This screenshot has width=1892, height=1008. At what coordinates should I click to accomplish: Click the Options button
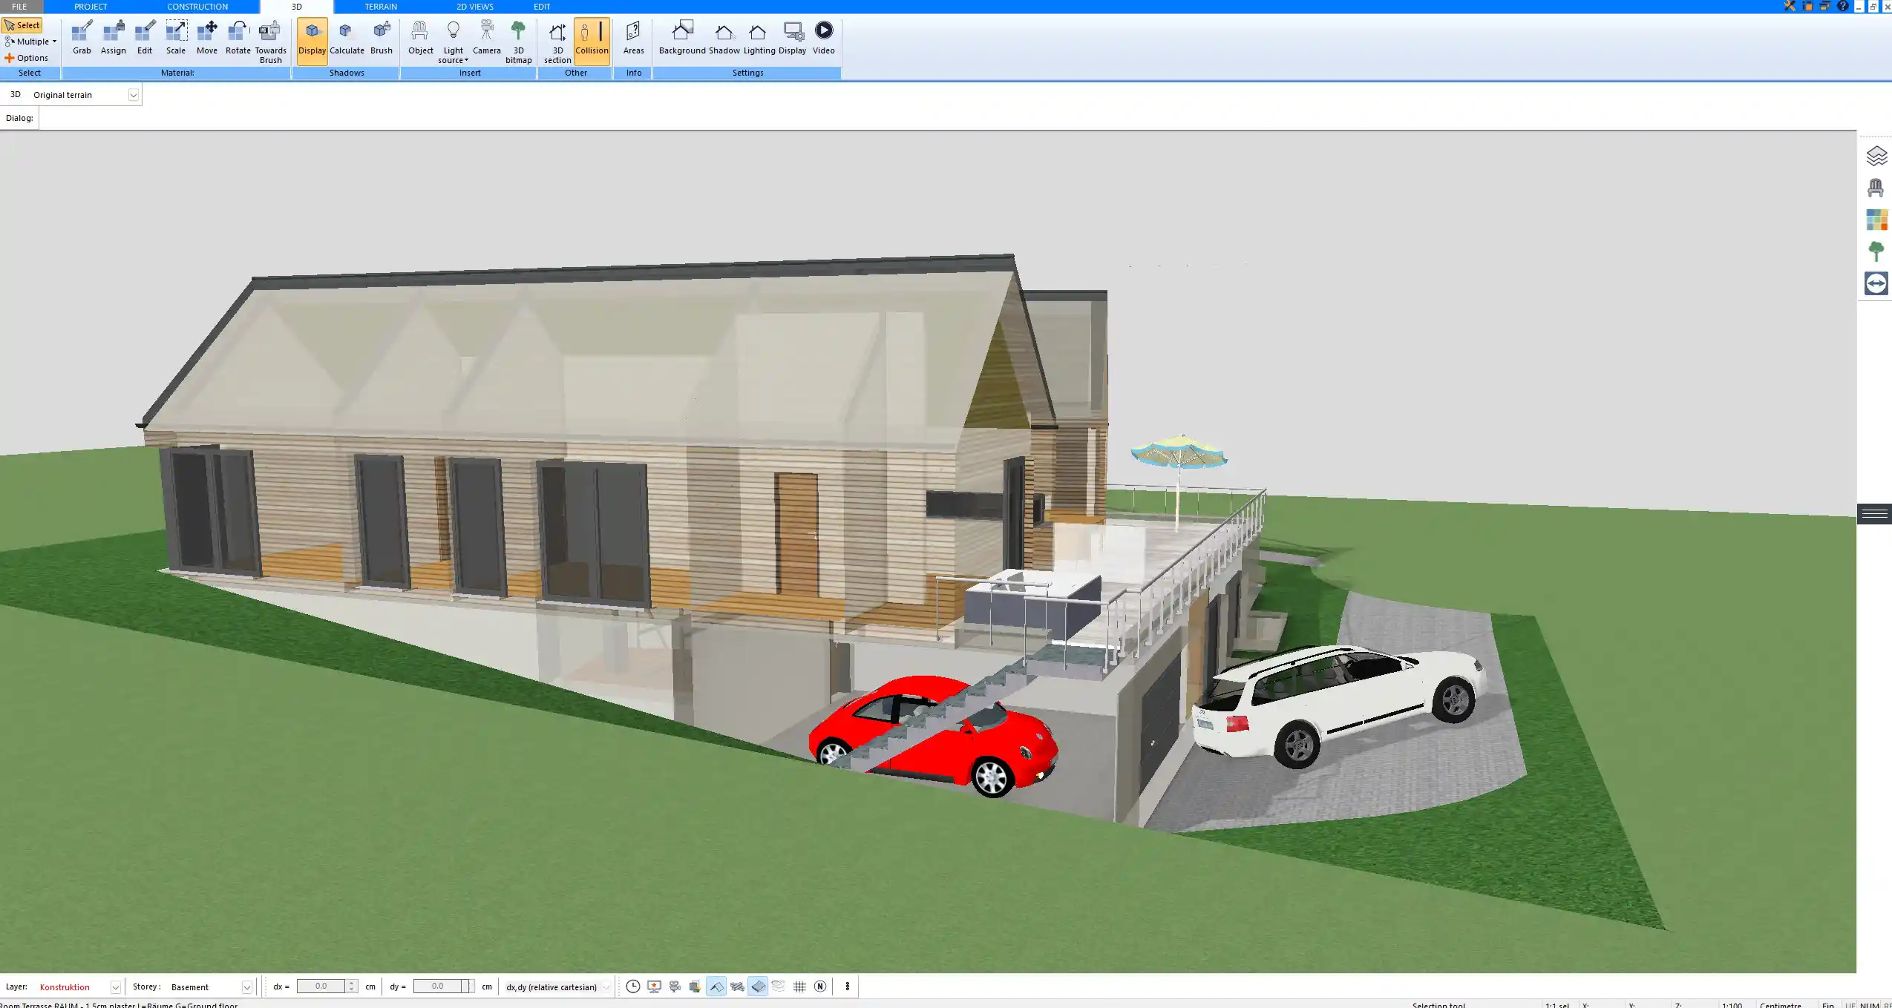(x=27, y=58)
